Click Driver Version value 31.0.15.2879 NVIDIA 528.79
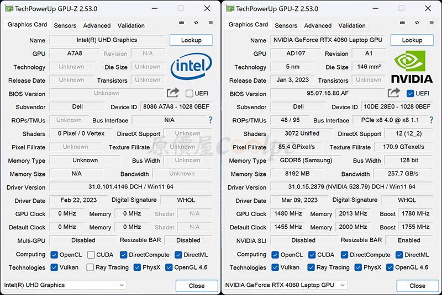The height and width of the screenshot is (295, 442). click(352, 187)
